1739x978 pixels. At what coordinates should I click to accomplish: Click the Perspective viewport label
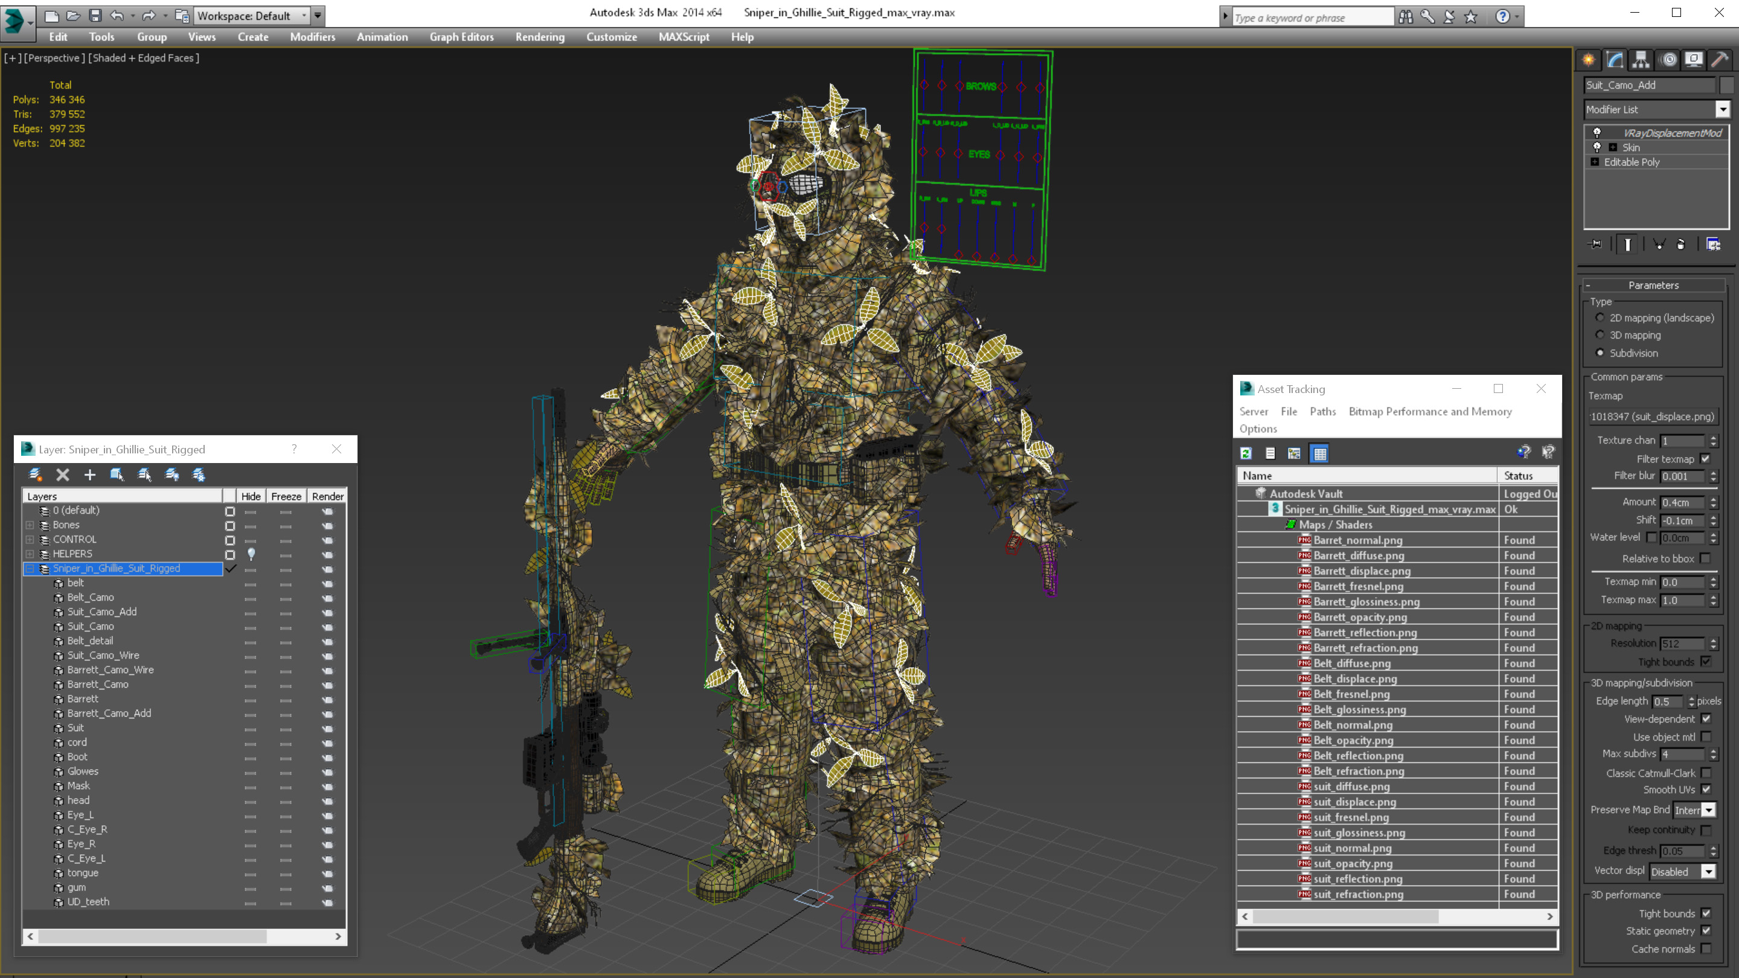coord(55,58)
